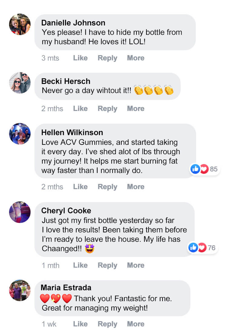Viewport: 227px width, 336px height.
Task: Reply to Hellen Wilkinson's comment
Action: (107, 187)
